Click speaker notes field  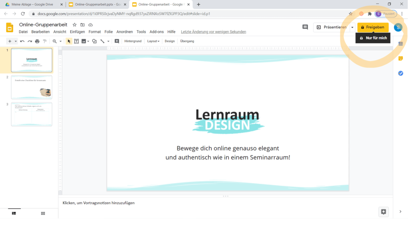tap(226, 203)
